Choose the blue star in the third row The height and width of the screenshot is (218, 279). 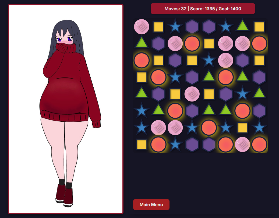click(x=209, y=60)
